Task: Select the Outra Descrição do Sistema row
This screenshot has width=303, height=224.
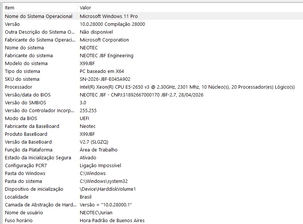Action: (40, 32)
